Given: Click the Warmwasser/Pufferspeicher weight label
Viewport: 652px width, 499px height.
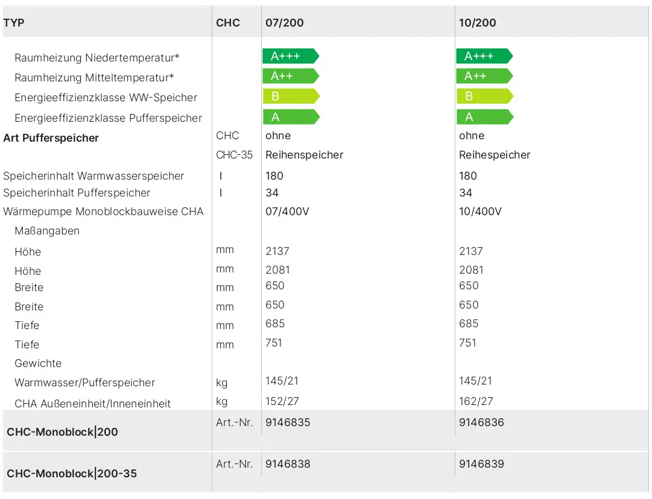Looking at the screenshot, I should click(x=85, y=382).
